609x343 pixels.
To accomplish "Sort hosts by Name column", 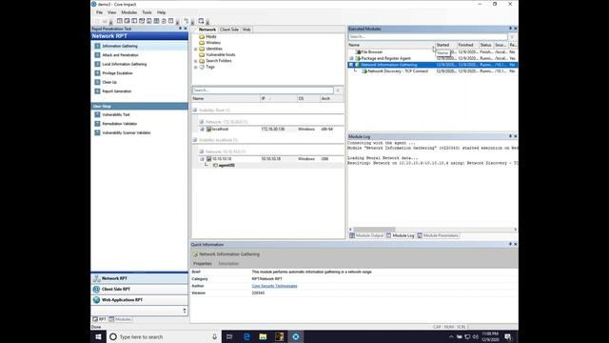I will pos(226,99).
